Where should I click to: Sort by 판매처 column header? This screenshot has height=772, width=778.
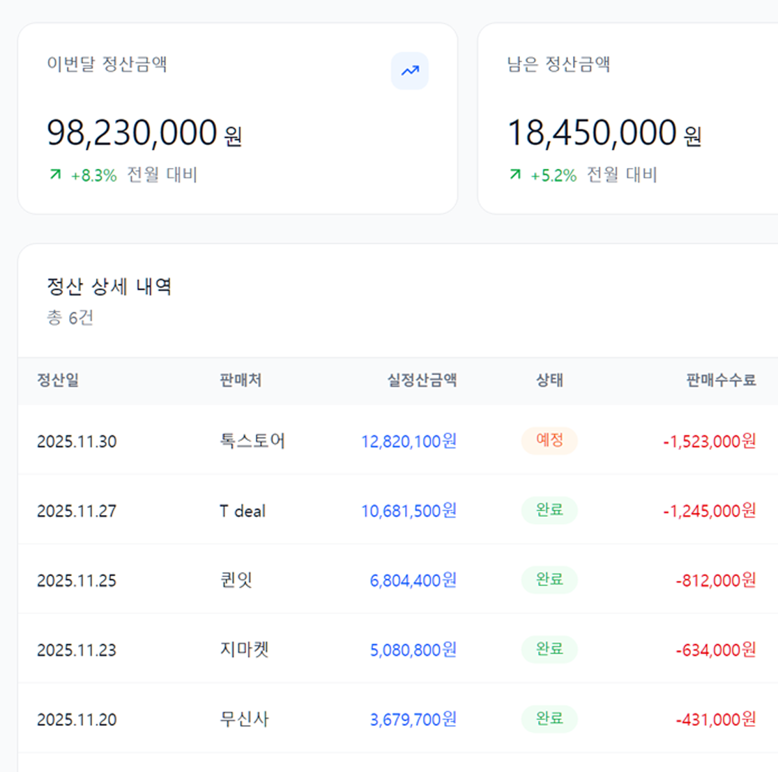point(241,380)
